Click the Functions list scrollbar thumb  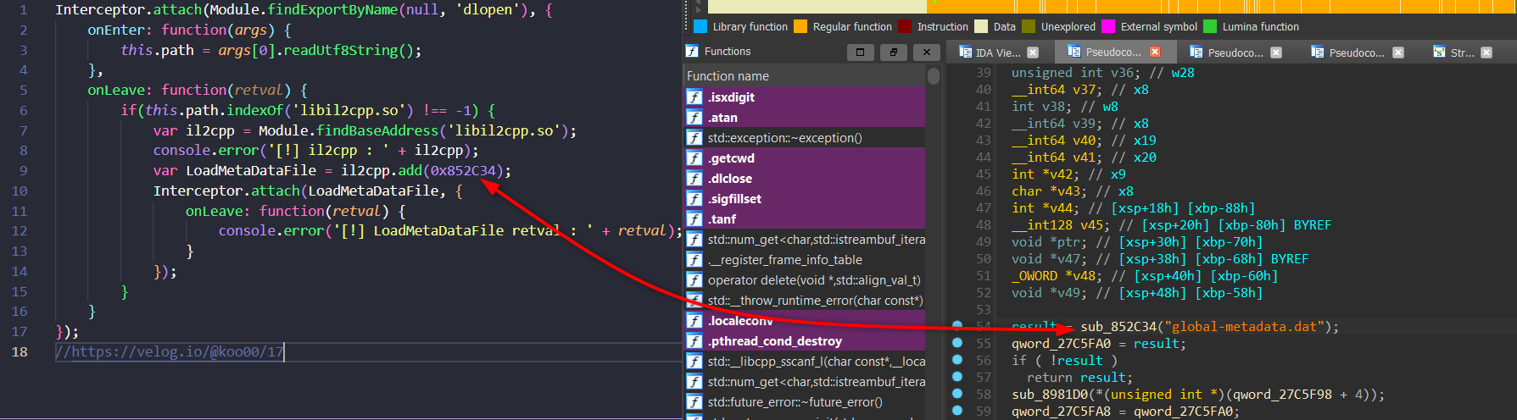pos(934,76)
